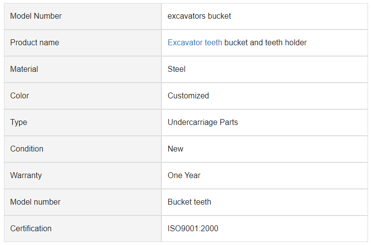Click the word holder in Product name
The height and width of the screenshot is (245, 371).
(x=296, y=43)
